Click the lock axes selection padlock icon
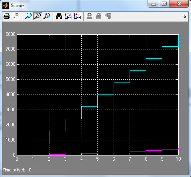 (98, 16)
